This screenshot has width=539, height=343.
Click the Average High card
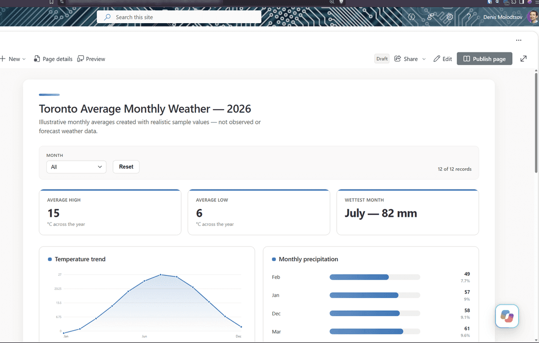[110, 212]
